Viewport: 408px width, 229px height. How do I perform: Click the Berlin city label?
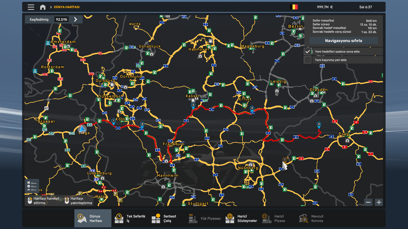[296, 26]
